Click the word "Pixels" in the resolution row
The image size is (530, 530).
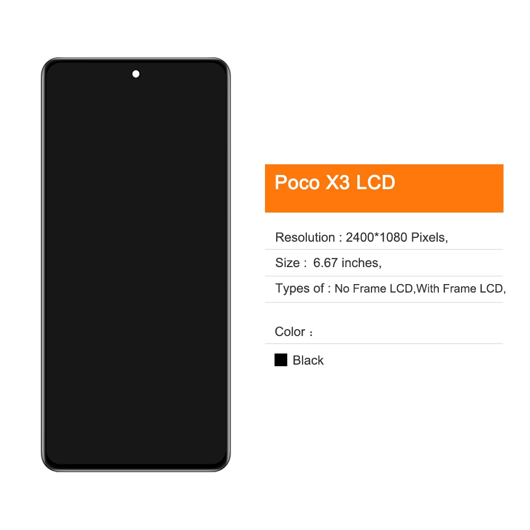tap(428, 237)
